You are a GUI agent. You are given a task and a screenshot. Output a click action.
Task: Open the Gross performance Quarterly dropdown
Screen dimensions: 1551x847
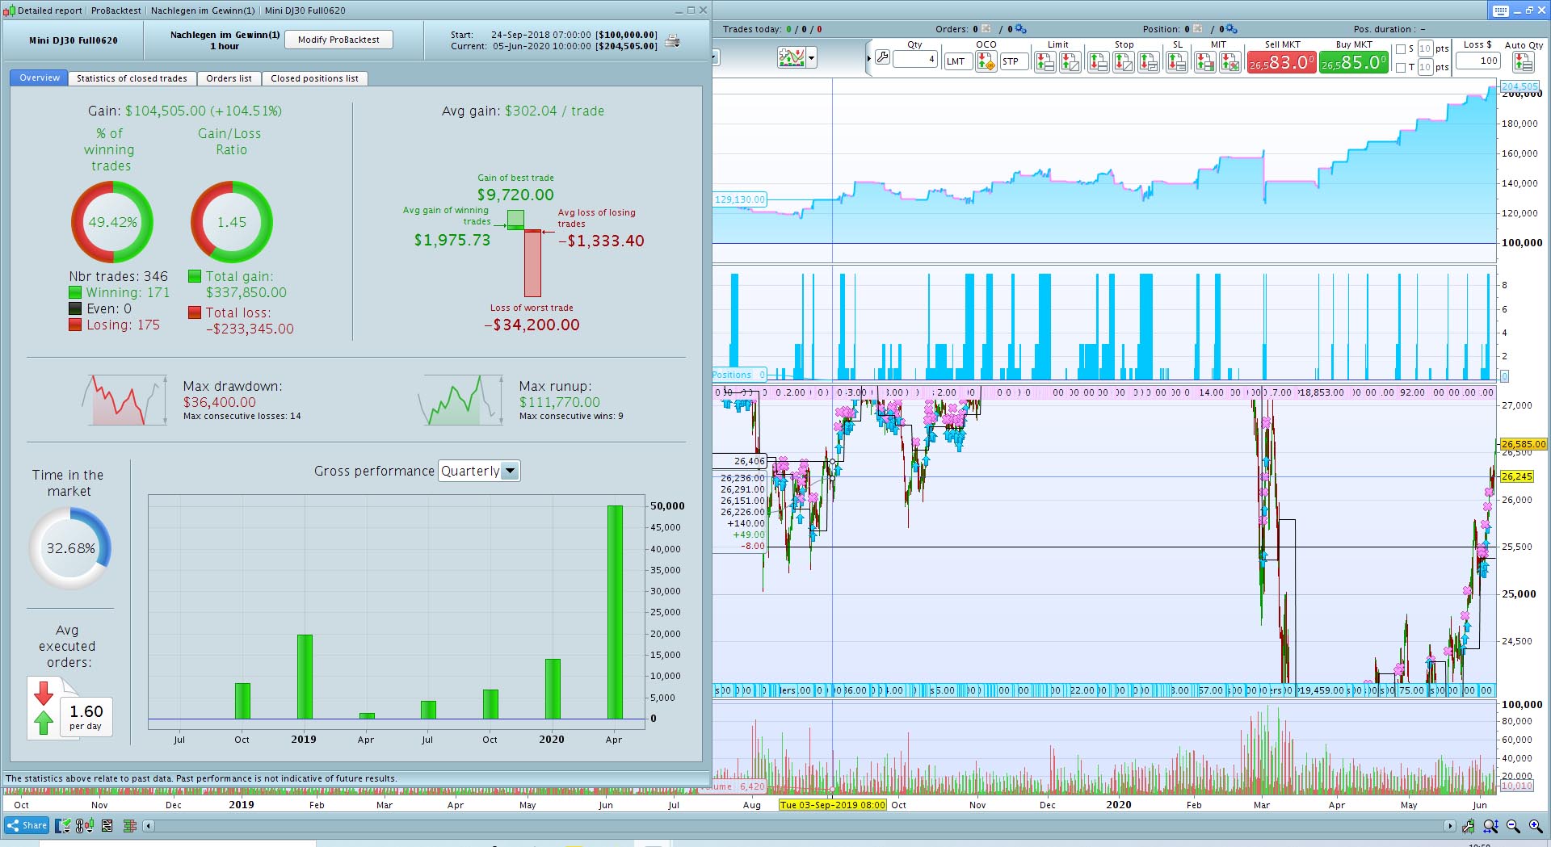pos(479,471)
